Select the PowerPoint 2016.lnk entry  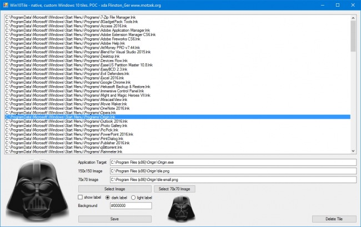(x=178, y=134)
